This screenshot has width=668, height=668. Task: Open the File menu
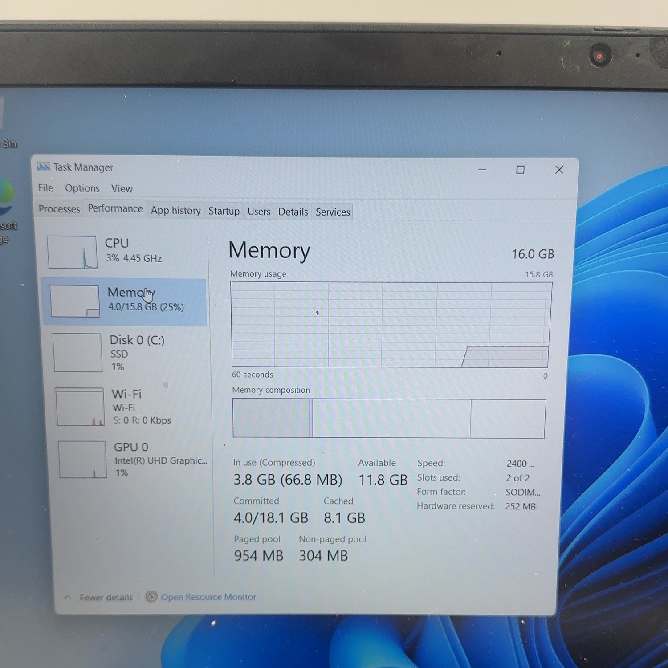[45, 188]
